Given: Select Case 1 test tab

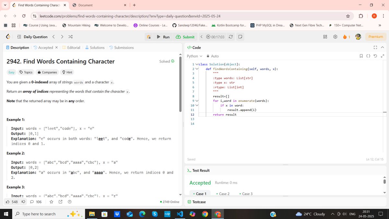Looking at the screenshot, I should click(200, 194).
